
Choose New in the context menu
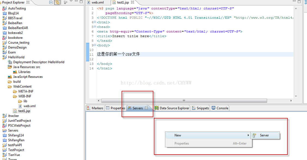tap(208, 135)
